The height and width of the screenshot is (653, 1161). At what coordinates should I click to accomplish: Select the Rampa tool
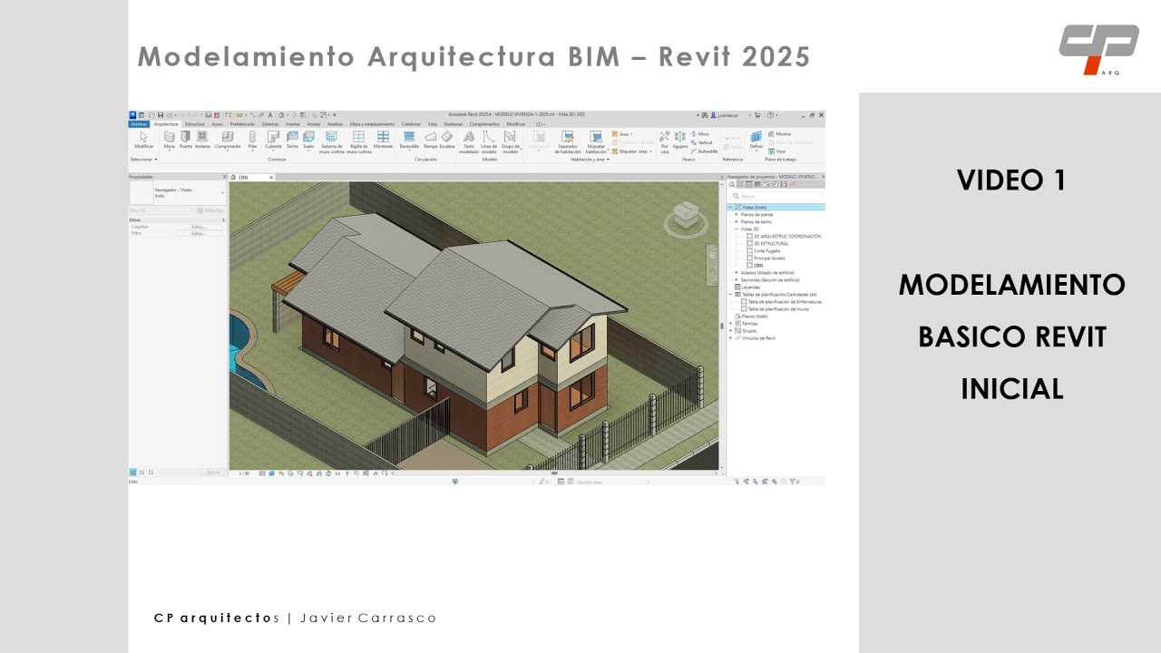[430, 139]
